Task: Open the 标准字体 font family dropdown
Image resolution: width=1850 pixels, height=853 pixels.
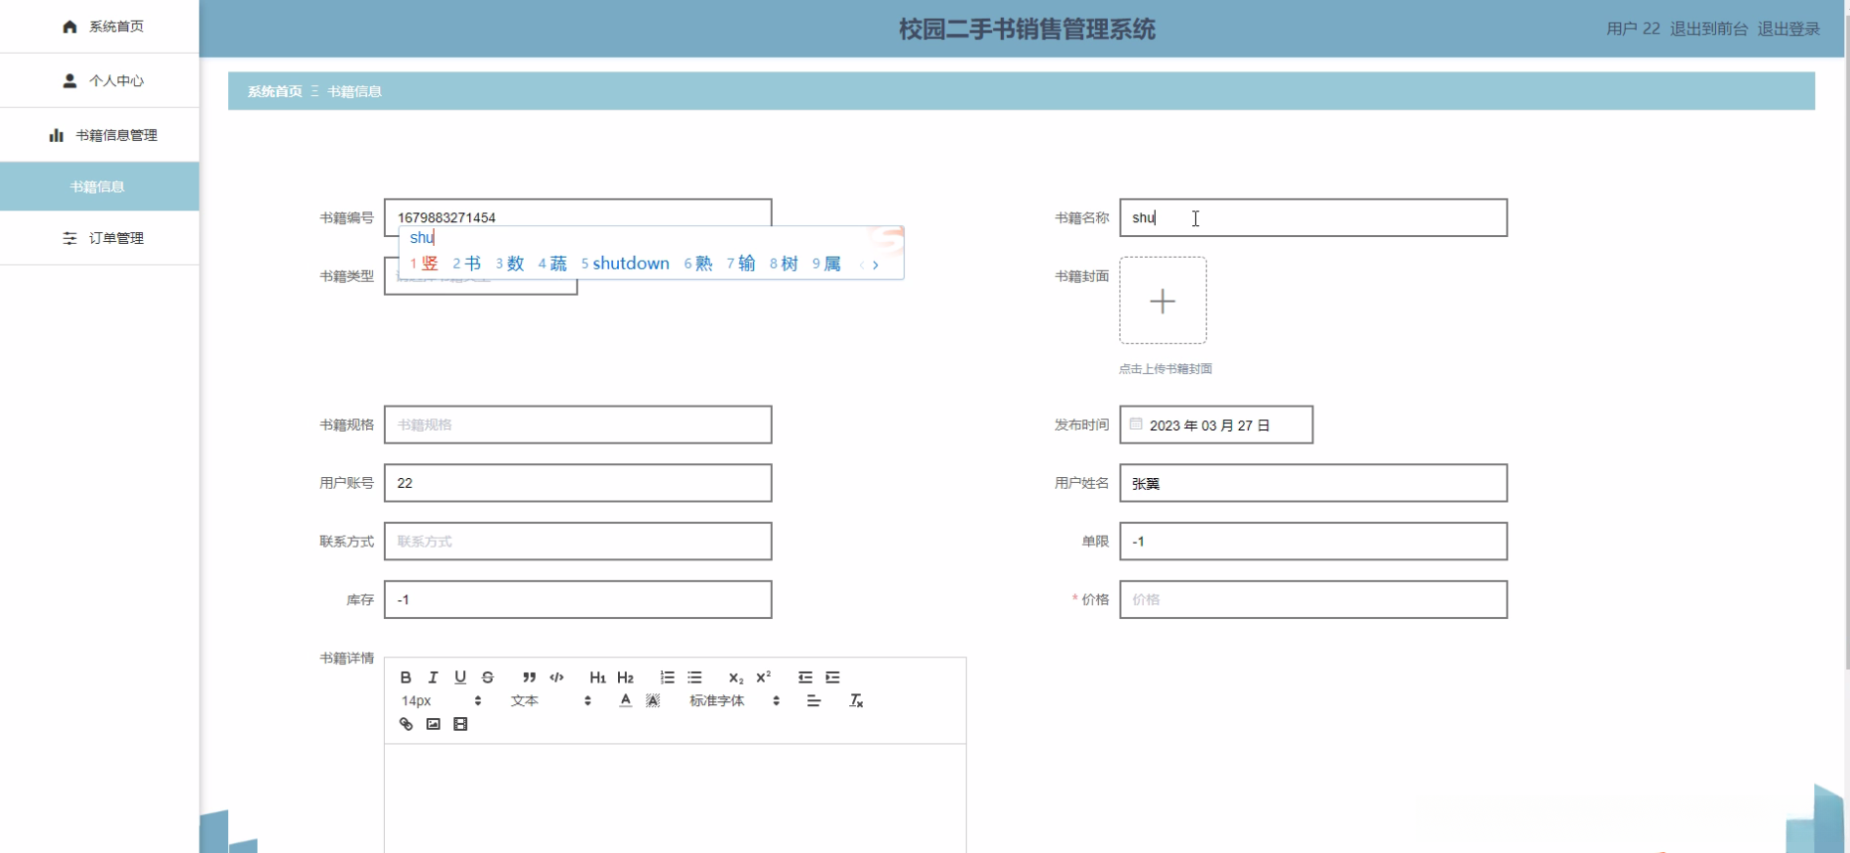Action: point(734,701)
